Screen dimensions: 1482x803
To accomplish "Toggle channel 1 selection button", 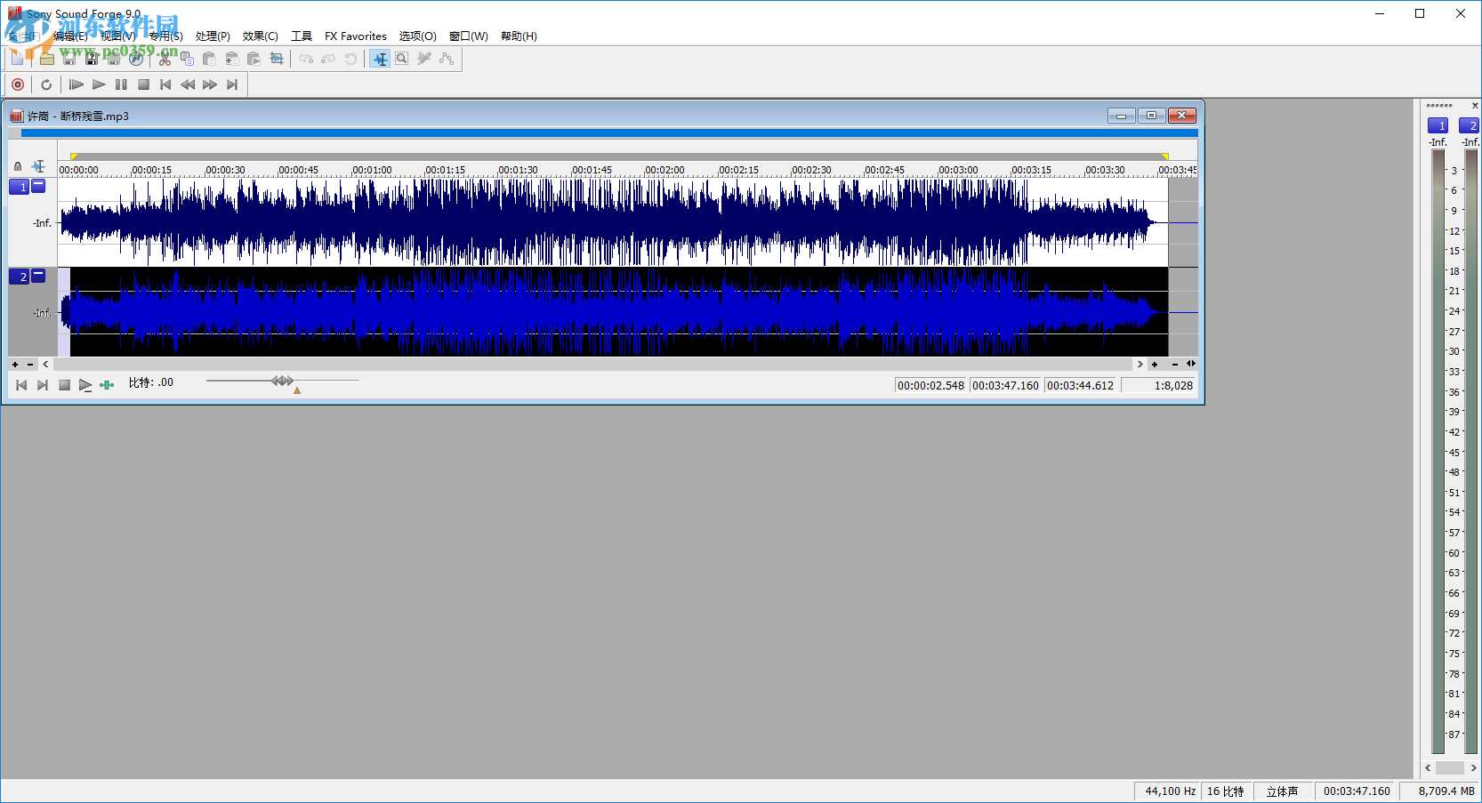I will coord(20,187).
